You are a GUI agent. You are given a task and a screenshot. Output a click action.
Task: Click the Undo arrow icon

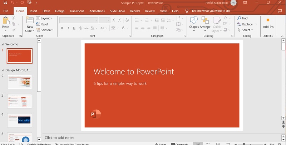click(13, 3)
